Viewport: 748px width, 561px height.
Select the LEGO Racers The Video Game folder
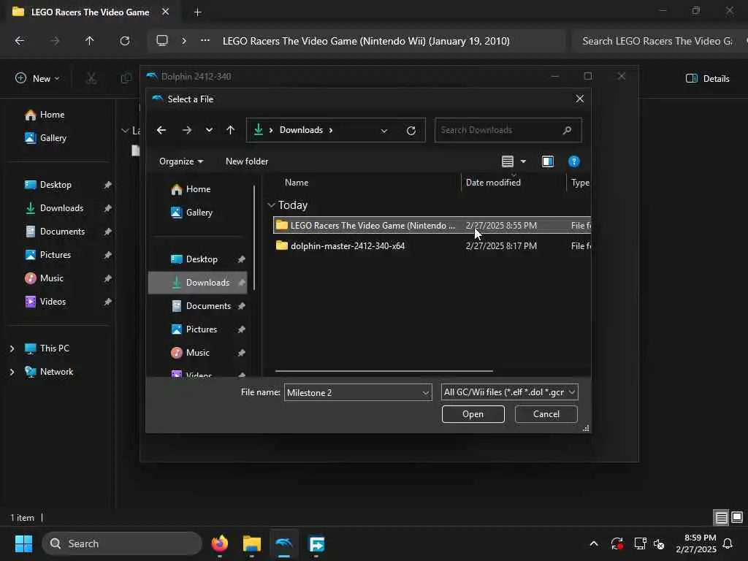pos(432,226)
